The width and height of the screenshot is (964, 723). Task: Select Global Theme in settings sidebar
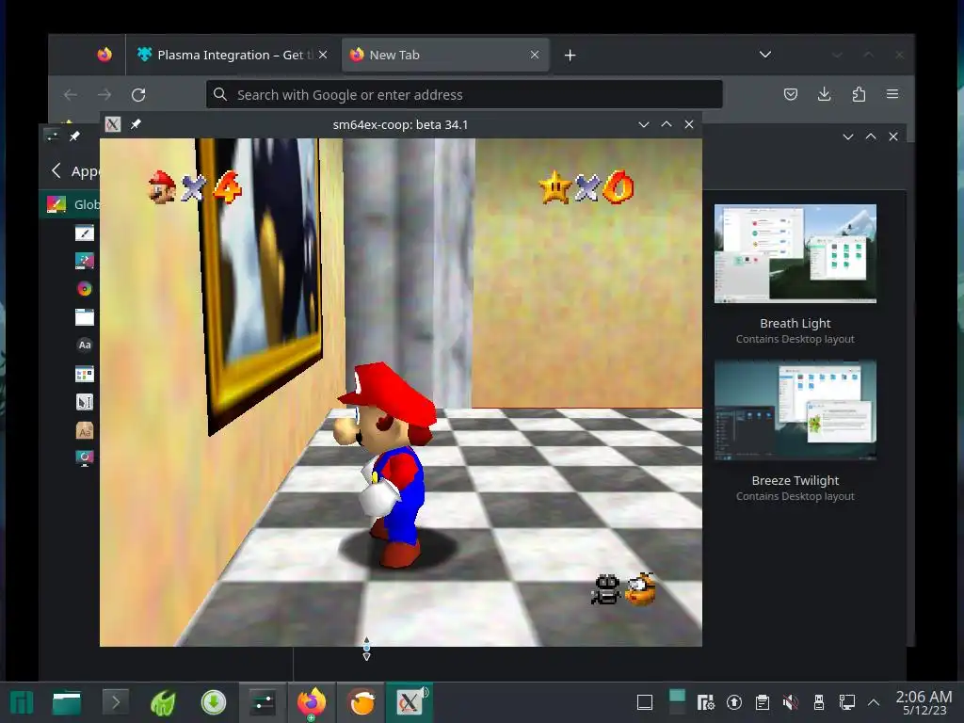(70, 204)
